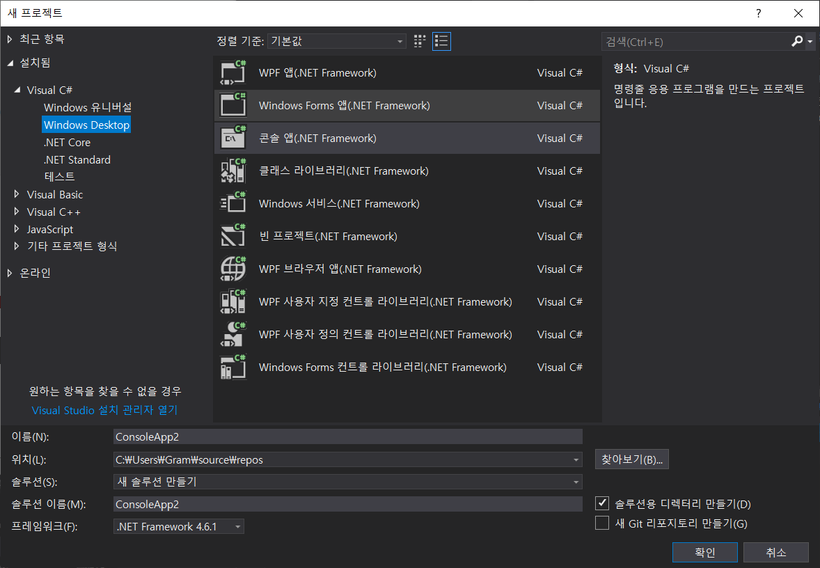Click 찾아보기(B)... browse button
This screenshot has height=568, width=820.
tap(632, 459)
